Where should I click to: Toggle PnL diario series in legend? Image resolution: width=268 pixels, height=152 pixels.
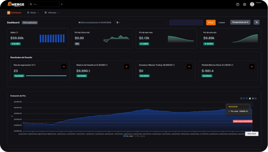click(139, 136)
